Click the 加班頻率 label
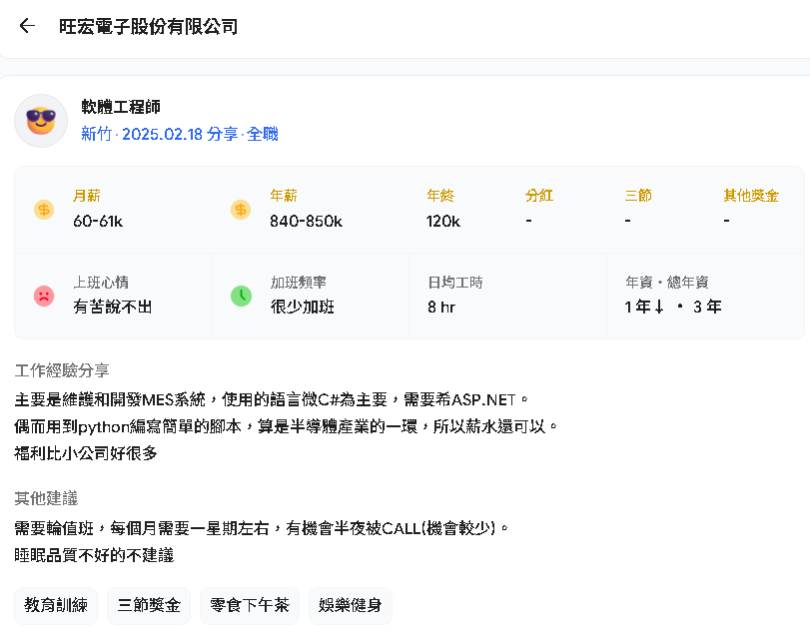Image resolution: width=810 pixels, height=643 pixels. click(298, 282)
